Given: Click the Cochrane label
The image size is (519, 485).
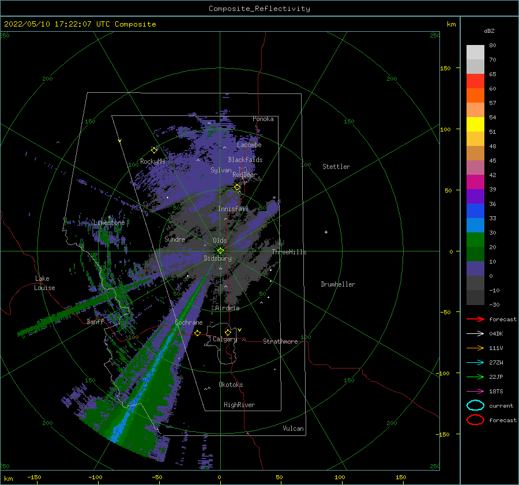Looking at the screenshot, I should (x=189, y=322).
